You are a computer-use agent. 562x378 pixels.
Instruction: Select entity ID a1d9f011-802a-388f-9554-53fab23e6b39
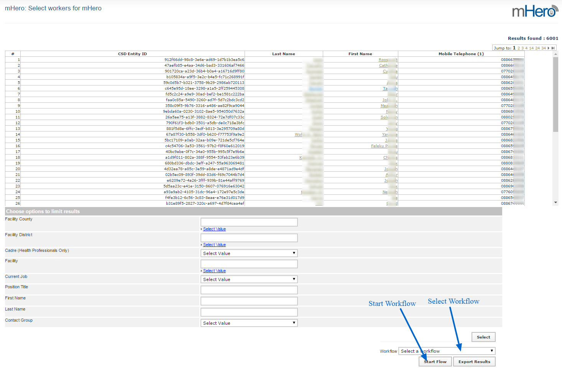click(205, 158)
